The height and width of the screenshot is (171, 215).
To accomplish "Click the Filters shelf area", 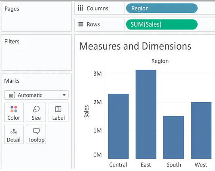I will (x=36, y=53).
